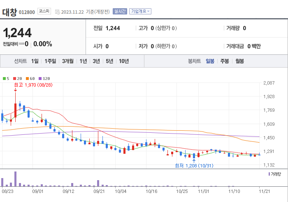The width and height of the screenshot is (288, 202).
Task: Click the 실시간 real-time button
Action: [x=120, y=12]
